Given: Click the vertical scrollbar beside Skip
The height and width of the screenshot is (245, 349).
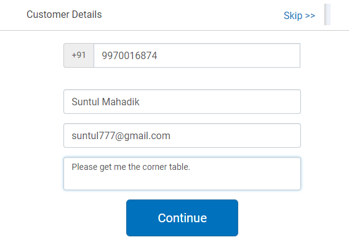Looking at the screenshot, I should coord(327,14).
